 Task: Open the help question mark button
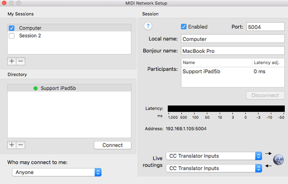148,26
